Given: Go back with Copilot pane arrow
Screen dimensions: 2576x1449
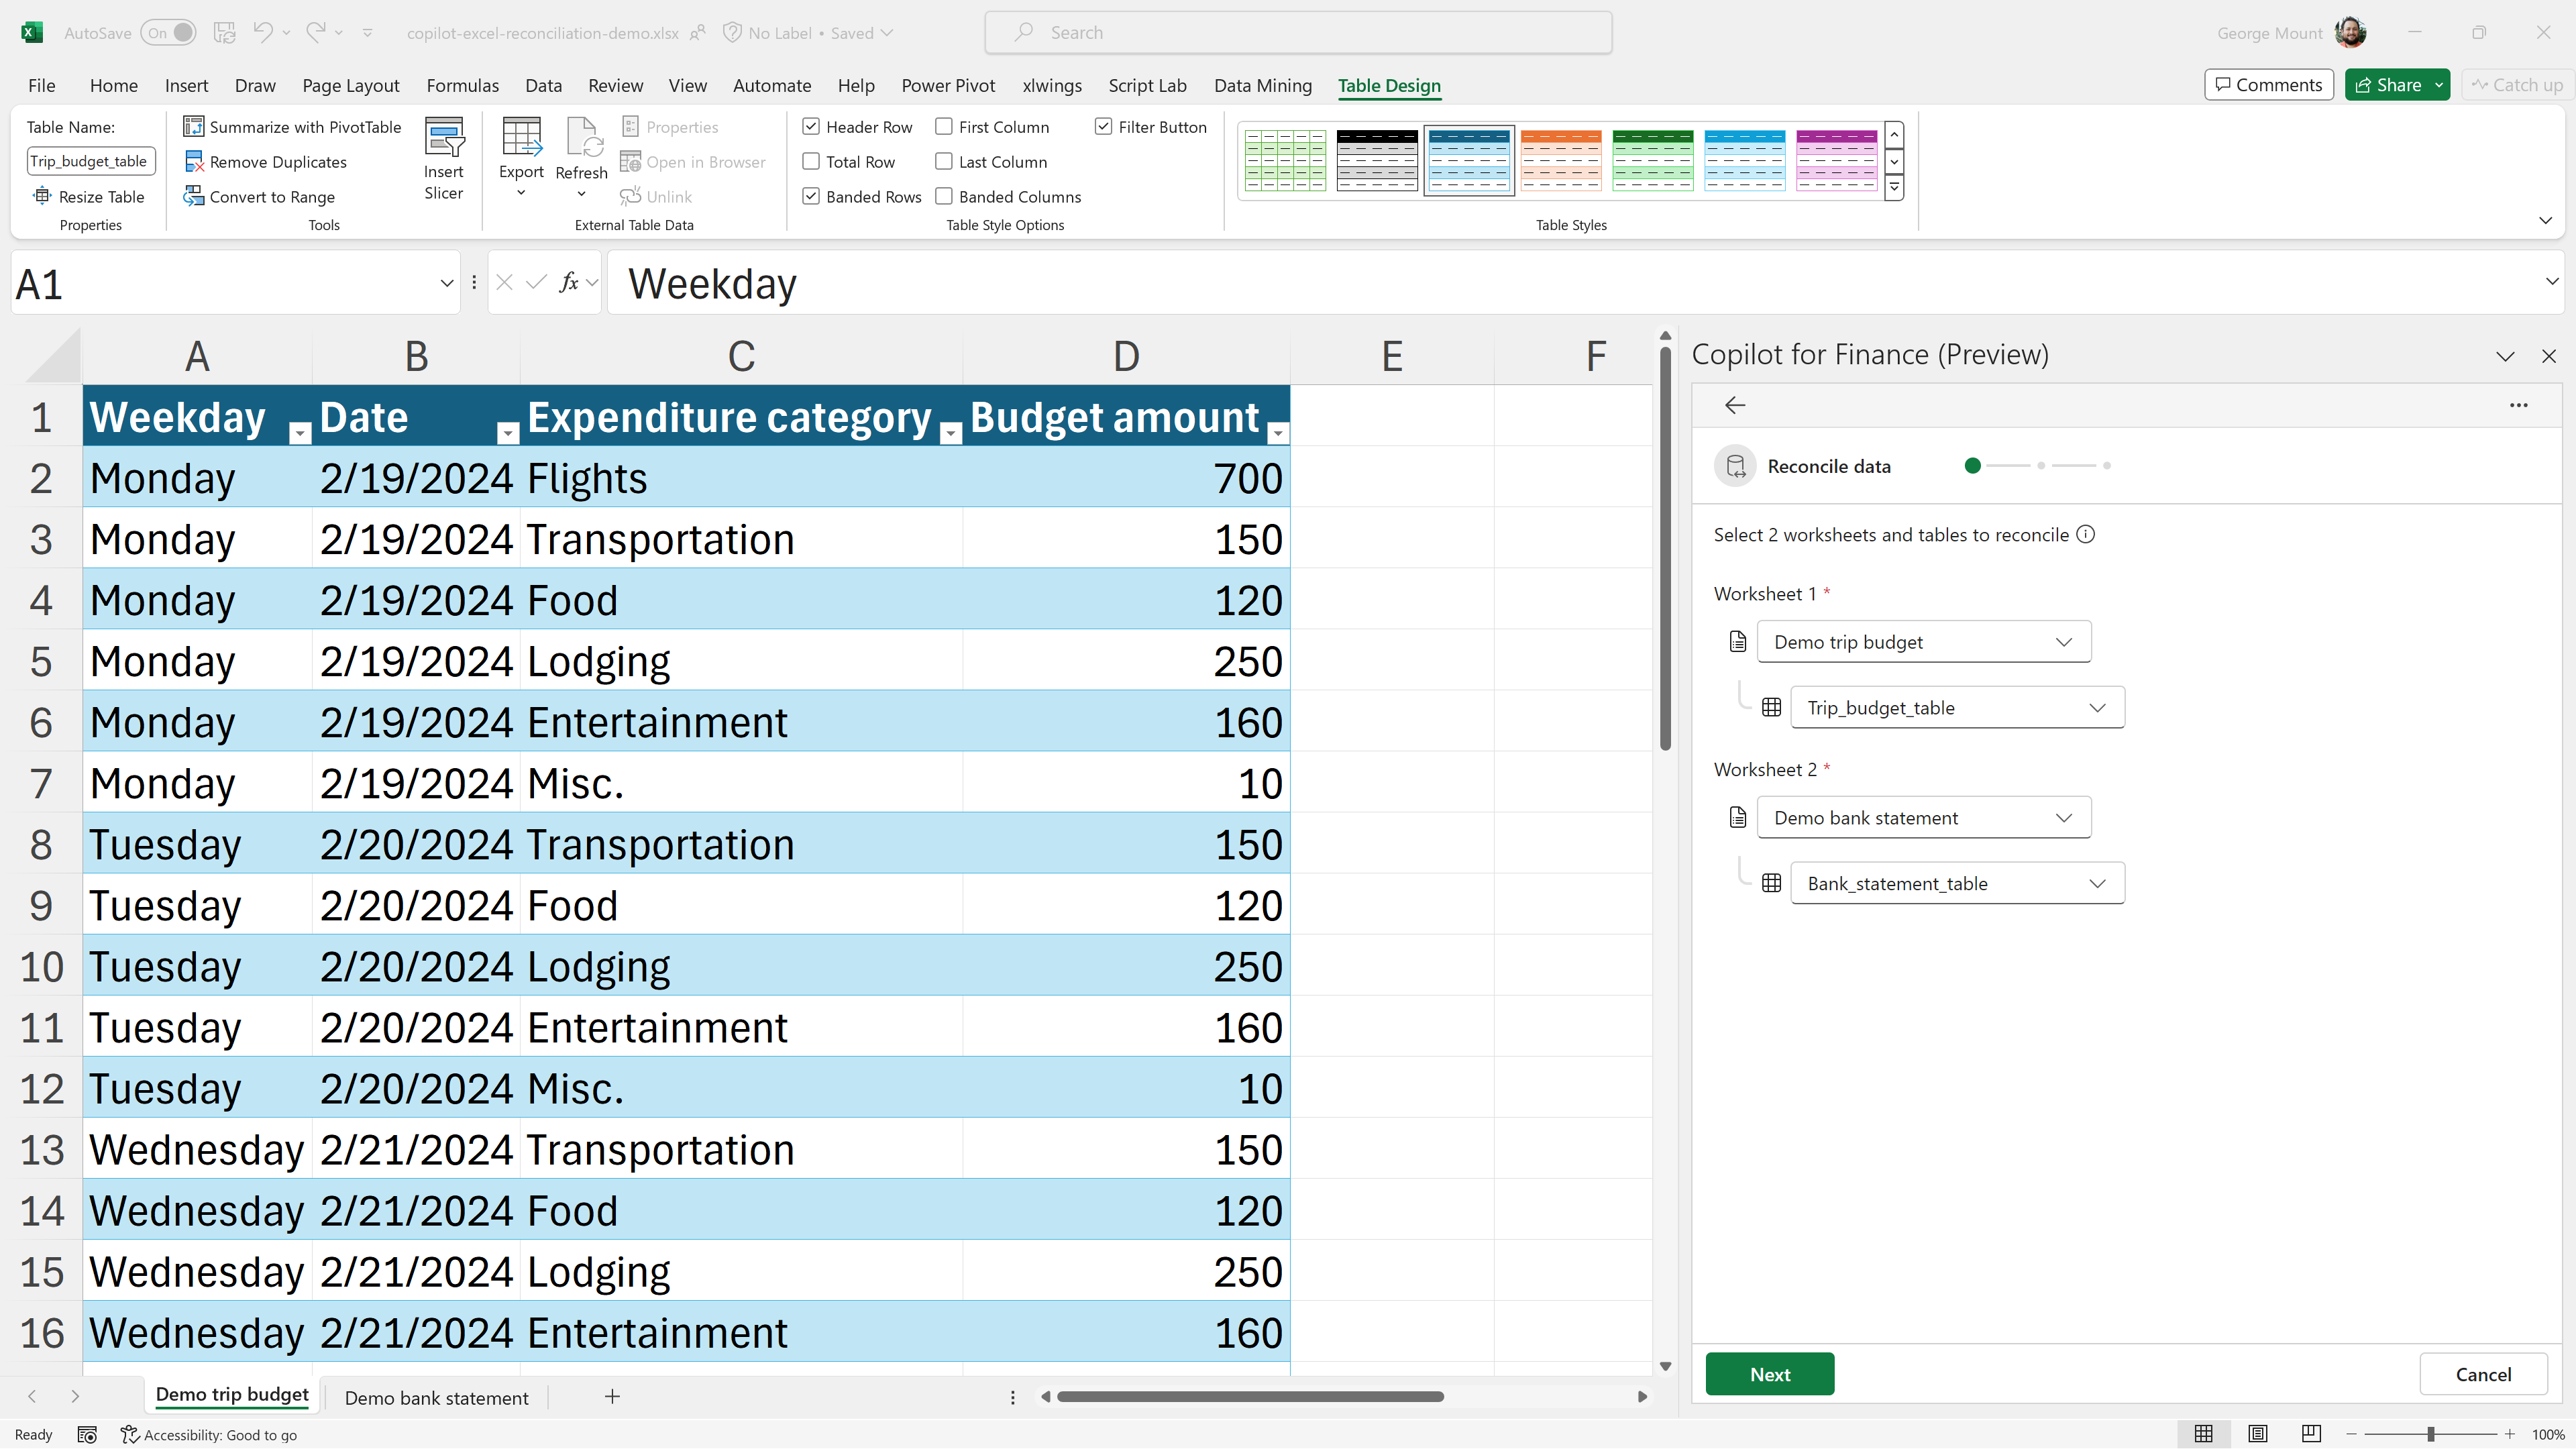Looking at the screenshot, I should pos(1735,405).
